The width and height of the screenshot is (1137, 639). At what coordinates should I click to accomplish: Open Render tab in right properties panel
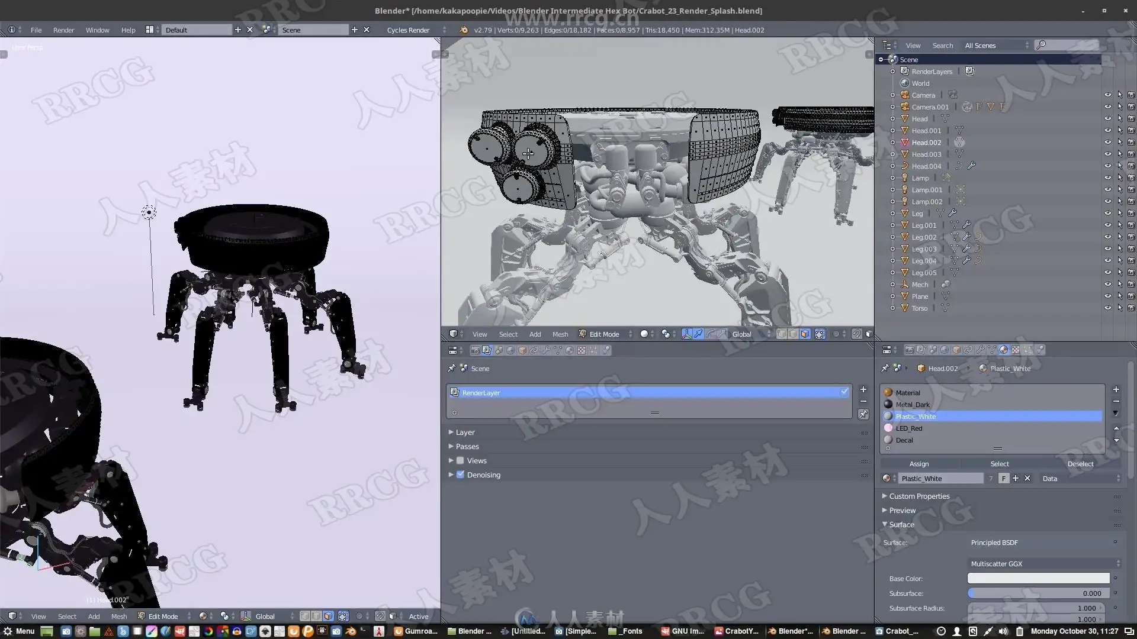910,350
